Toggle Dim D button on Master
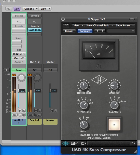The image size is (140, 155). 55,111
